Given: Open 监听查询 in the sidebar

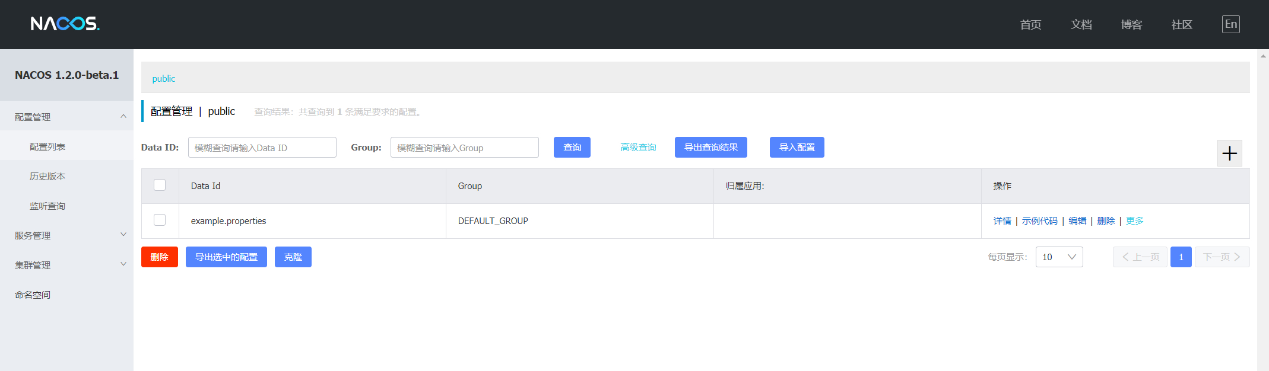Looking at the screenshot, I should tap(66, 205).
